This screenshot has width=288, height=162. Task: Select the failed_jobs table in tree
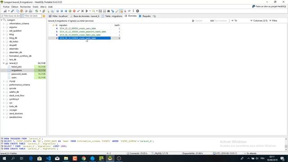(x=17, y=67)
